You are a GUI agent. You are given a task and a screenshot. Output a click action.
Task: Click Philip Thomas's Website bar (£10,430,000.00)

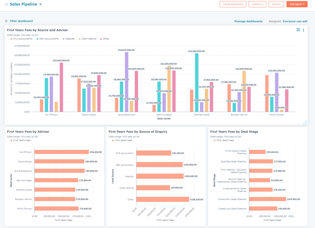[x=276, y=92]
